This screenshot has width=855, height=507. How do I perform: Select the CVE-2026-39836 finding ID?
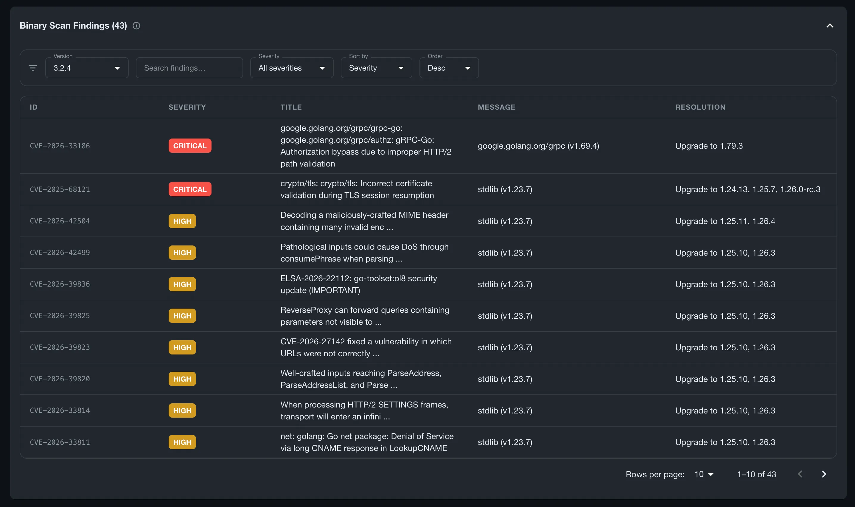(60, 284)
